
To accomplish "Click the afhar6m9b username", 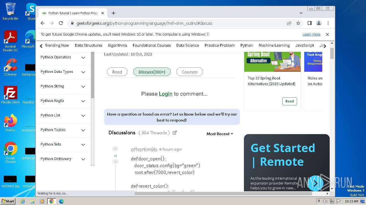I will coord(144,149).
